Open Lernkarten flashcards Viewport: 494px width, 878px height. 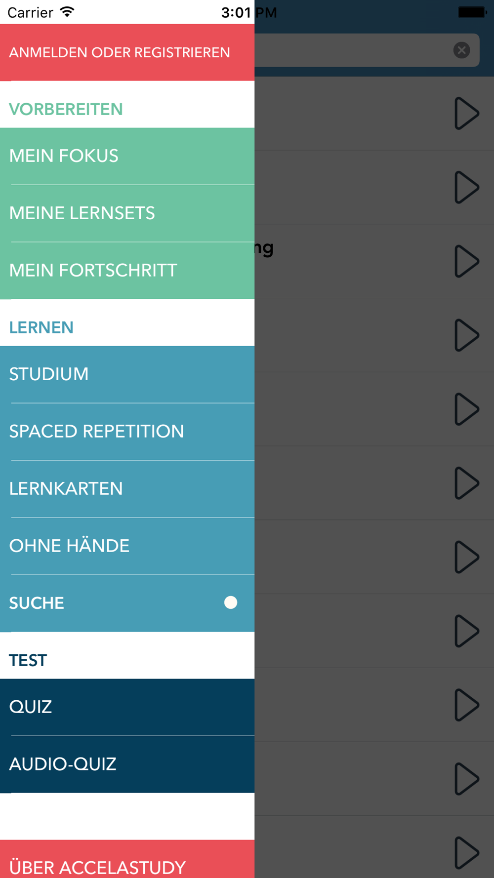[x=127, y=489]
